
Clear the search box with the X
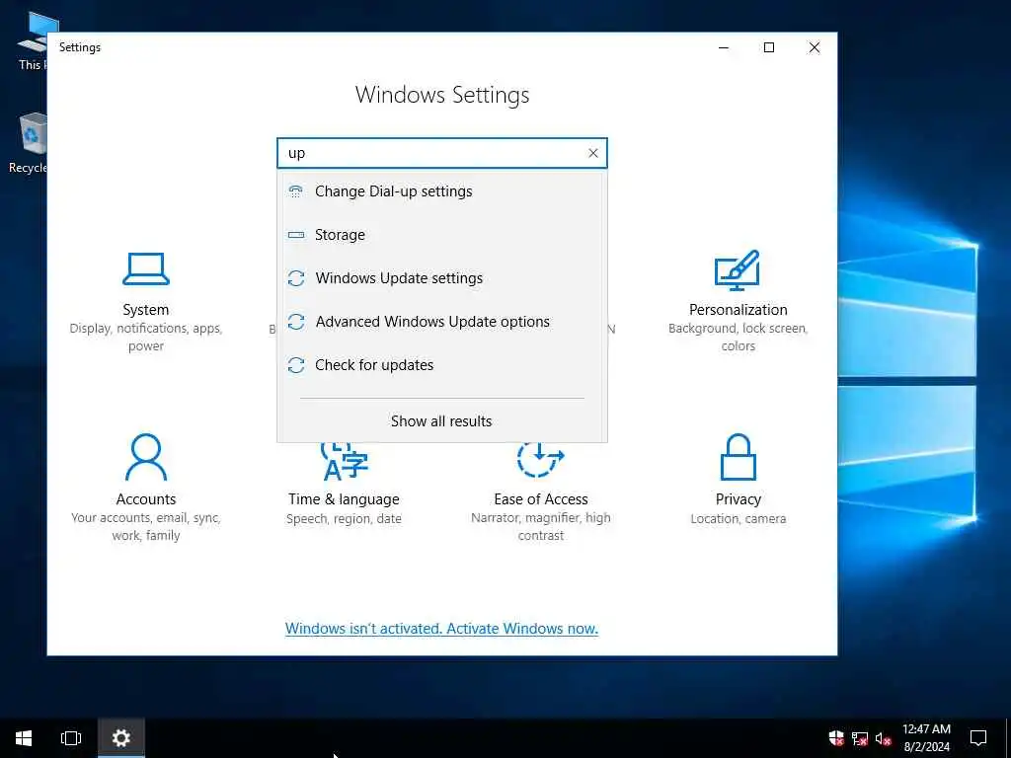pyautogui.click(x=593, y=153)
